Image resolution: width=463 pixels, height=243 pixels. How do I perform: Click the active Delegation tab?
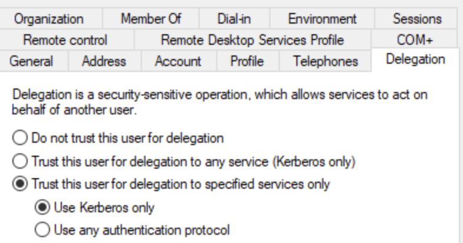[x=415, y=60]
